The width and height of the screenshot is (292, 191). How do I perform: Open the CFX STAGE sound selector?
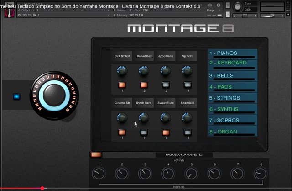pyautogui.click(x=122, y=56)
